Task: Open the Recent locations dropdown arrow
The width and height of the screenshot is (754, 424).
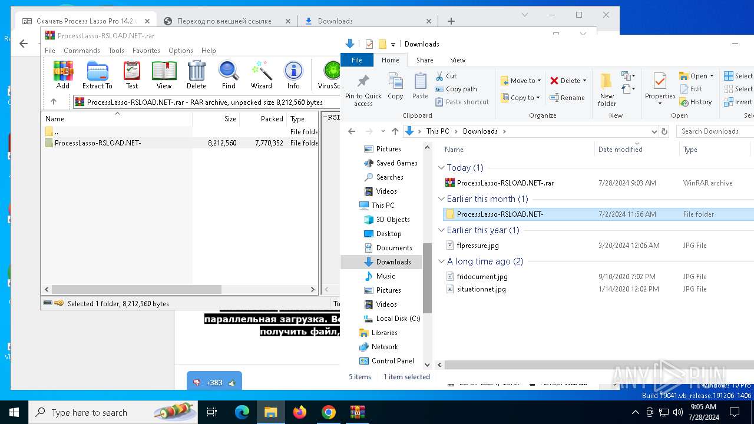Action: 382,131
